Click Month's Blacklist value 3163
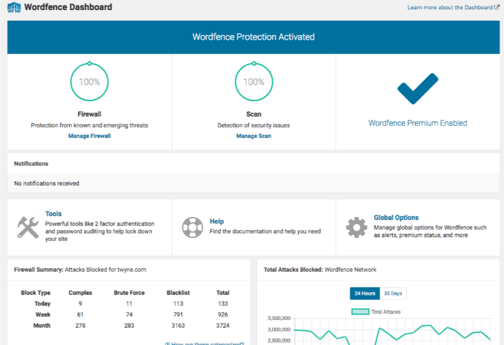The height and width of the screenshot is (345, 504). [x=178, y=325]
